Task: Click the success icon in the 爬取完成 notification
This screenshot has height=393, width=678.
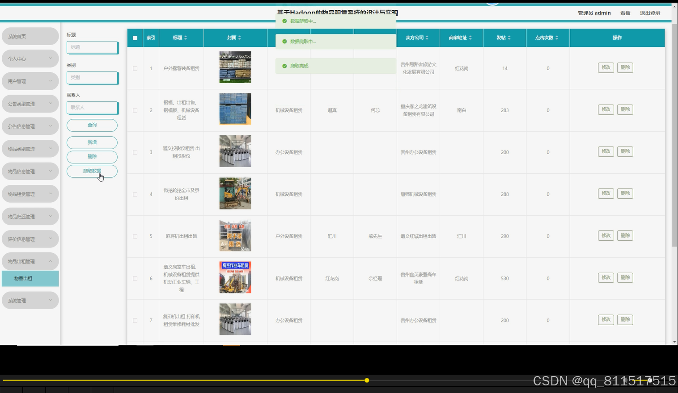Action: point(284,66)
